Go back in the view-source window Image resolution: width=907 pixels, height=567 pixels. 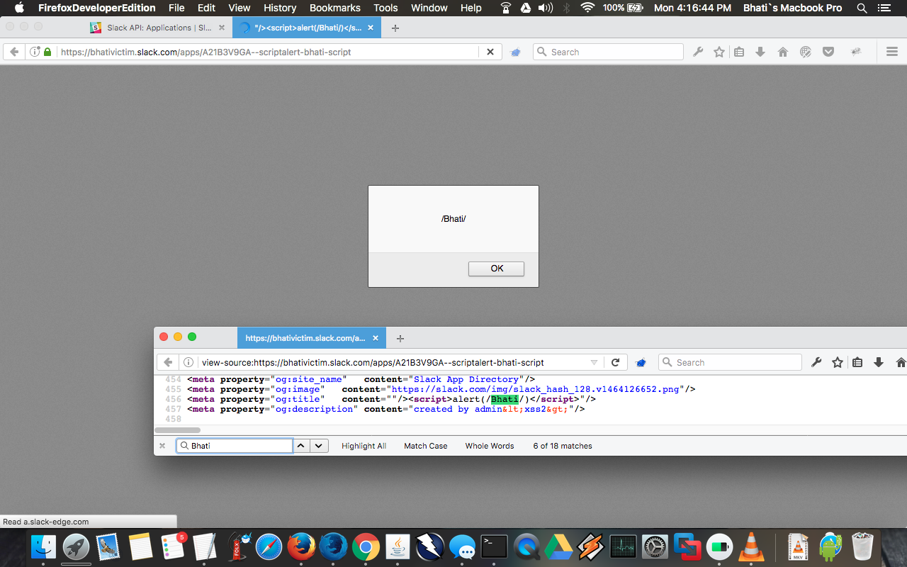(168, 362)
